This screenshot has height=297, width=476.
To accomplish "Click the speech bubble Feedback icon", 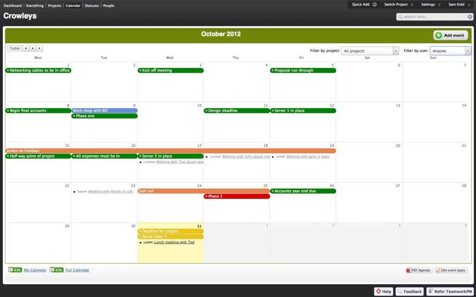I will coord(400,291).
